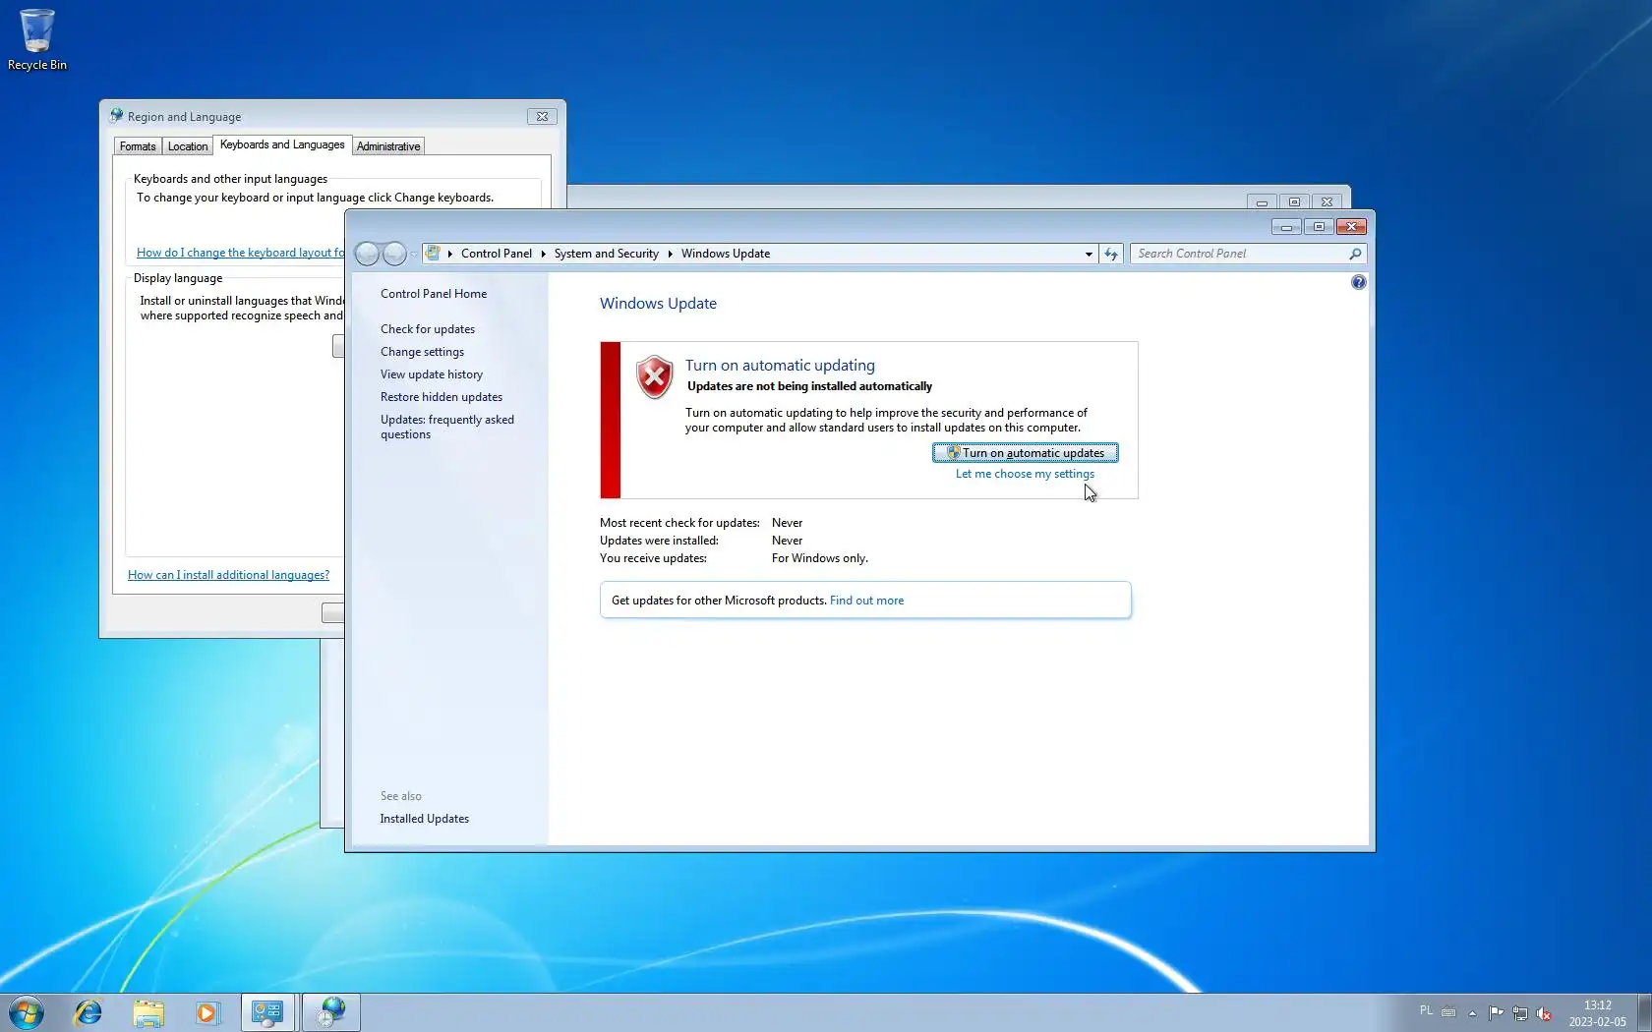Screen dimensions: 1652x1032
Task: Switch to Control Panel taskbar button
Action: pyautogui.click(x=267, y=1012)
